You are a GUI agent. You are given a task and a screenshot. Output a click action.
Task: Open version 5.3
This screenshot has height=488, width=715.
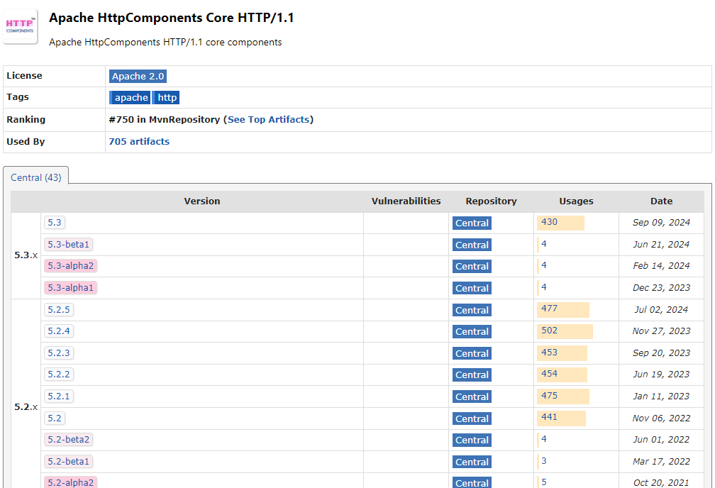[55, 223]
